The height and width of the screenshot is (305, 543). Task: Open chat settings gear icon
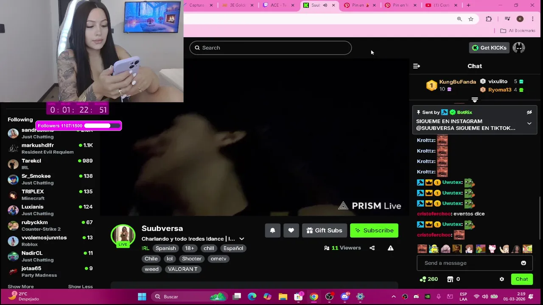502,279
